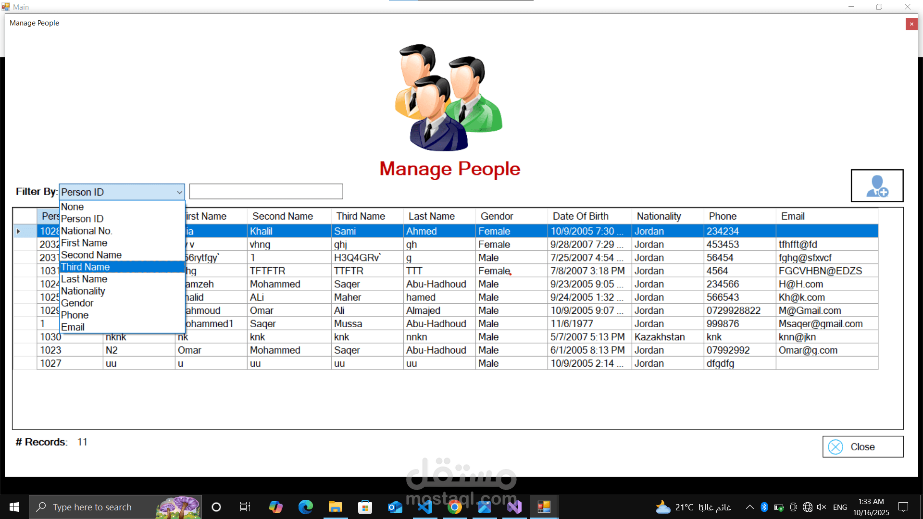The image size is (923, 519).
Task: Choose Nationality from the filter dropdown
Action: pos(83,291)
